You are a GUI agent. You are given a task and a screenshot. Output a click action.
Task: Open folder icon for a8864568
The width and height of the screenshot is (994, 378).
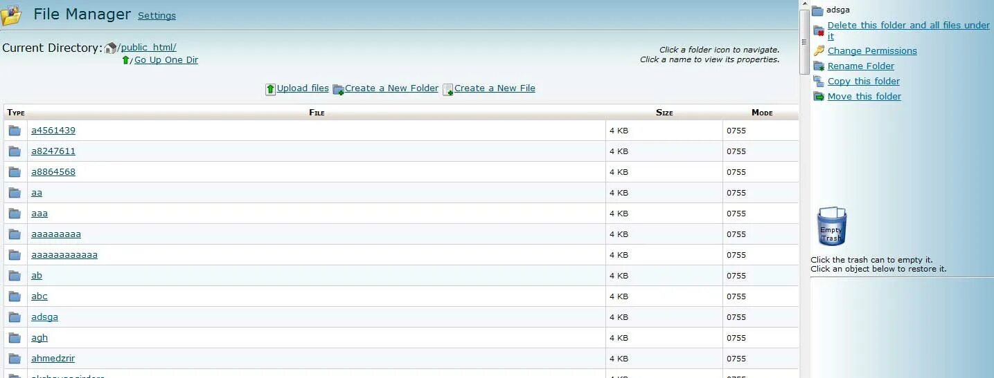coord(15,172)
